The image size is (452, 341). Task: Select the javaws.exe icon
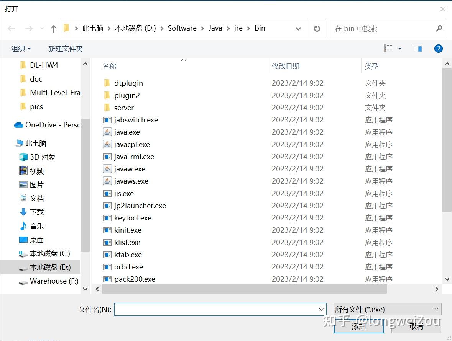click(x=107, y=181)
